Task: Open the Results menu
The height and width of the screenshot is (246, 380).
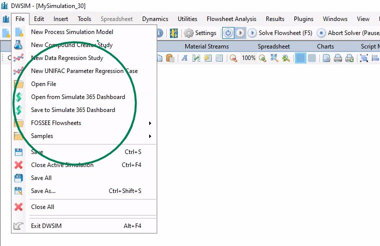Action: pos(275,19)
